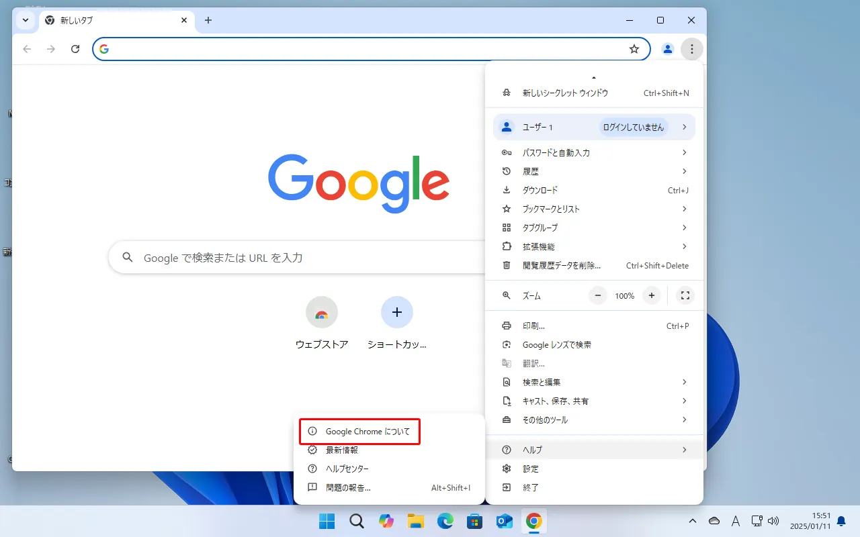
Task: Click the Chrome taskbar icon
Action: point(534,521)
